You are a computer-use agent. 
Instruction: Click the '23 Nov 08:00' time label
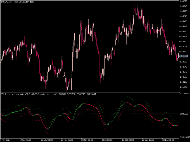67,140
